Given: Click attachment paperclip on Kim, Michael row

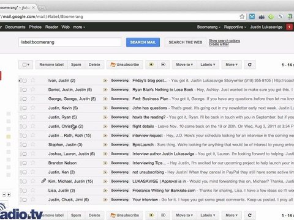Looking at the screenshot, I should pos(43,181).
